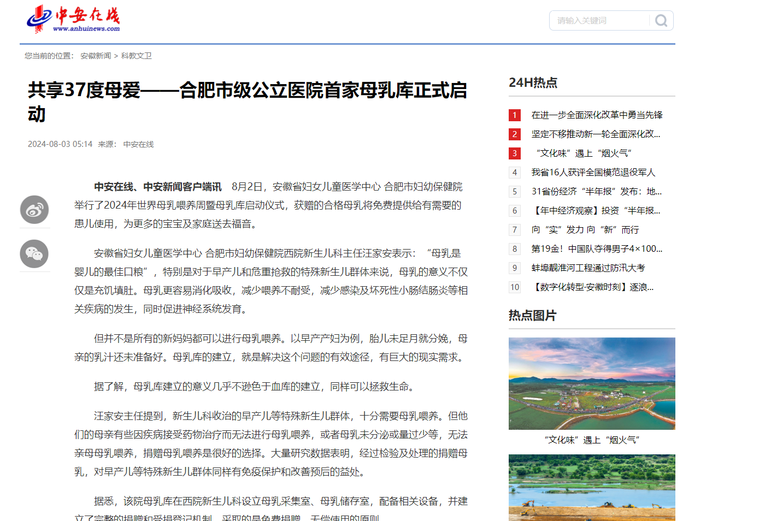Click the wetland construction photo thumbnail

(x=592, y=487)
